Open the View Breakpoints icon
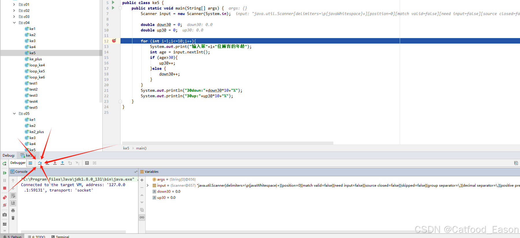520x238 pixels. point(5,198)
